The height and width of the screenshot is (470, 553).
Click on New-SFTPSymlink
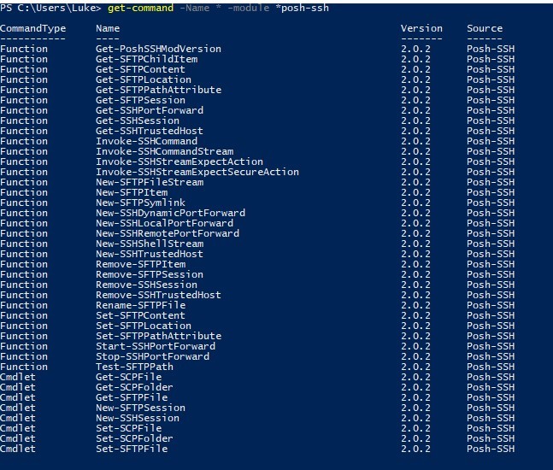pyautogui.click(x=140, y=203)
